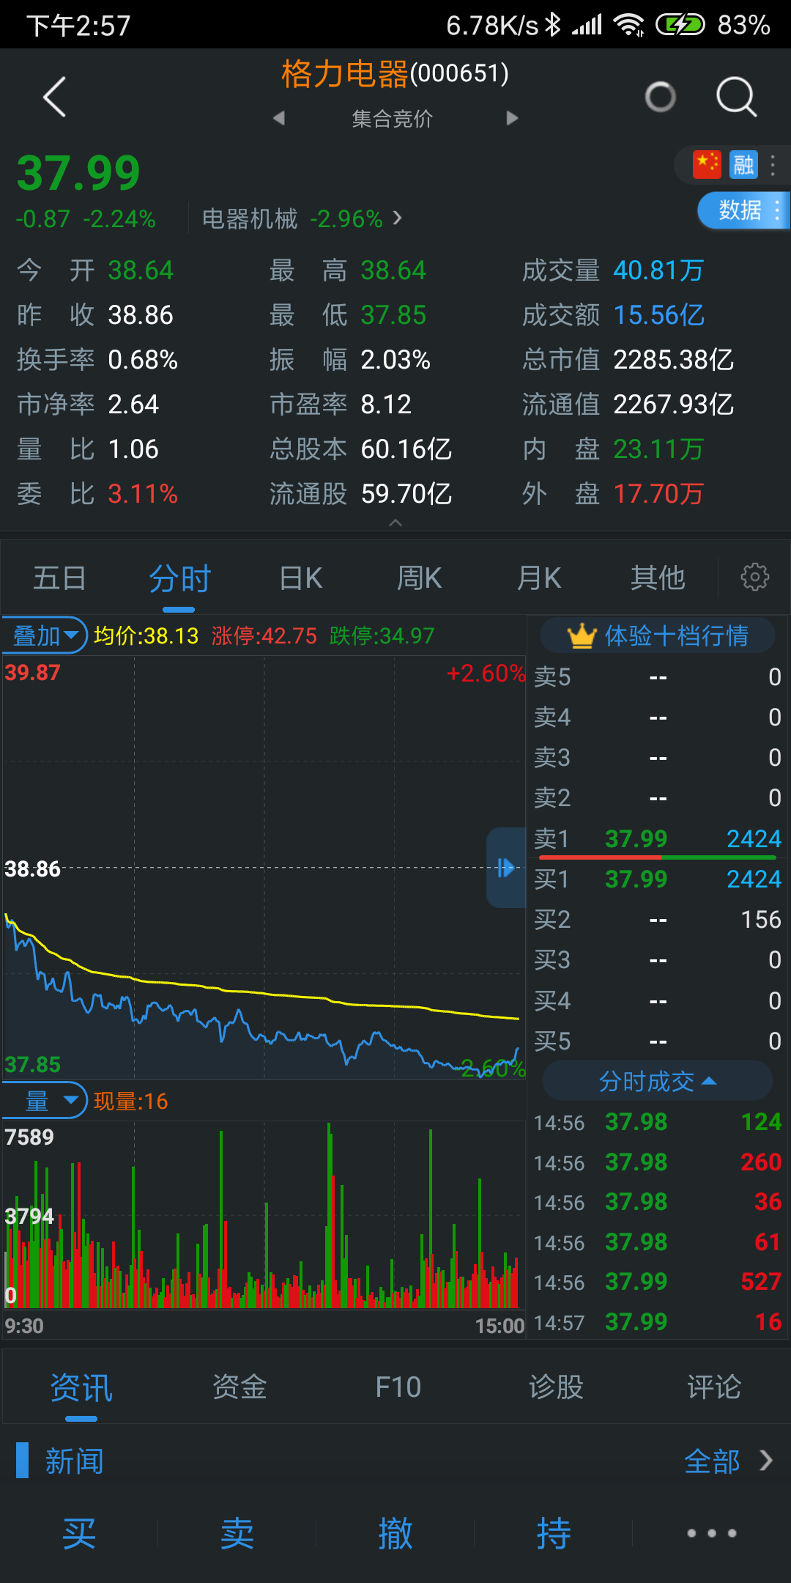
Task: Select 卖1 price 37.99 row
Action: tap(658, 838)
